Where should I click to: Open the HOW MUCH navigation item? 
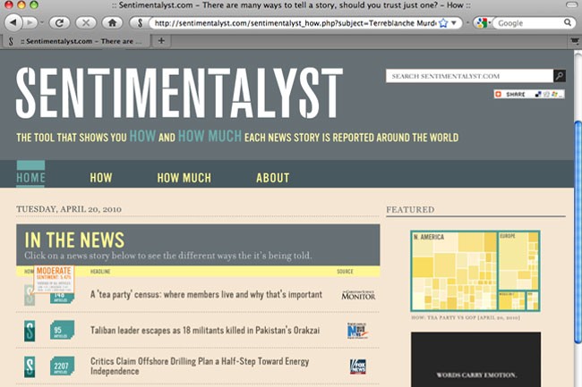coord(184,178)
